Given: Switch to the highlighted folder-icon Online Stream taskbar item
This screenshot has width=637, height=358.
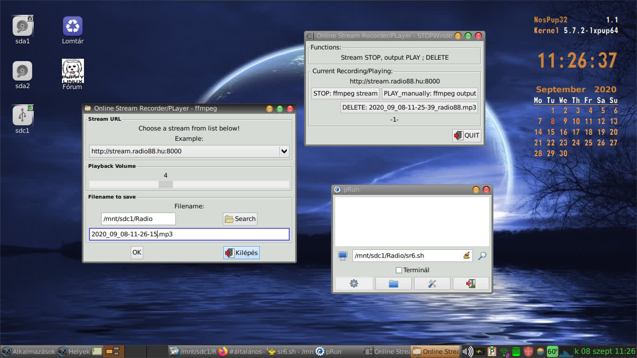Looking at the screenshot, I should (436, 351).
